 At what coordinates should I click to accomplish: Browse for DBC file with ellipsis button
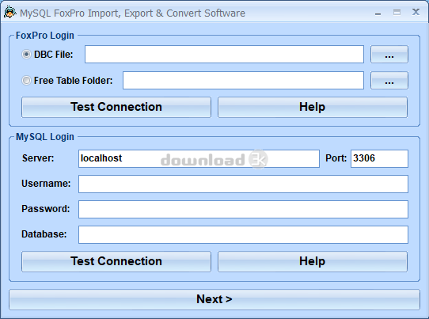(389, 54)
